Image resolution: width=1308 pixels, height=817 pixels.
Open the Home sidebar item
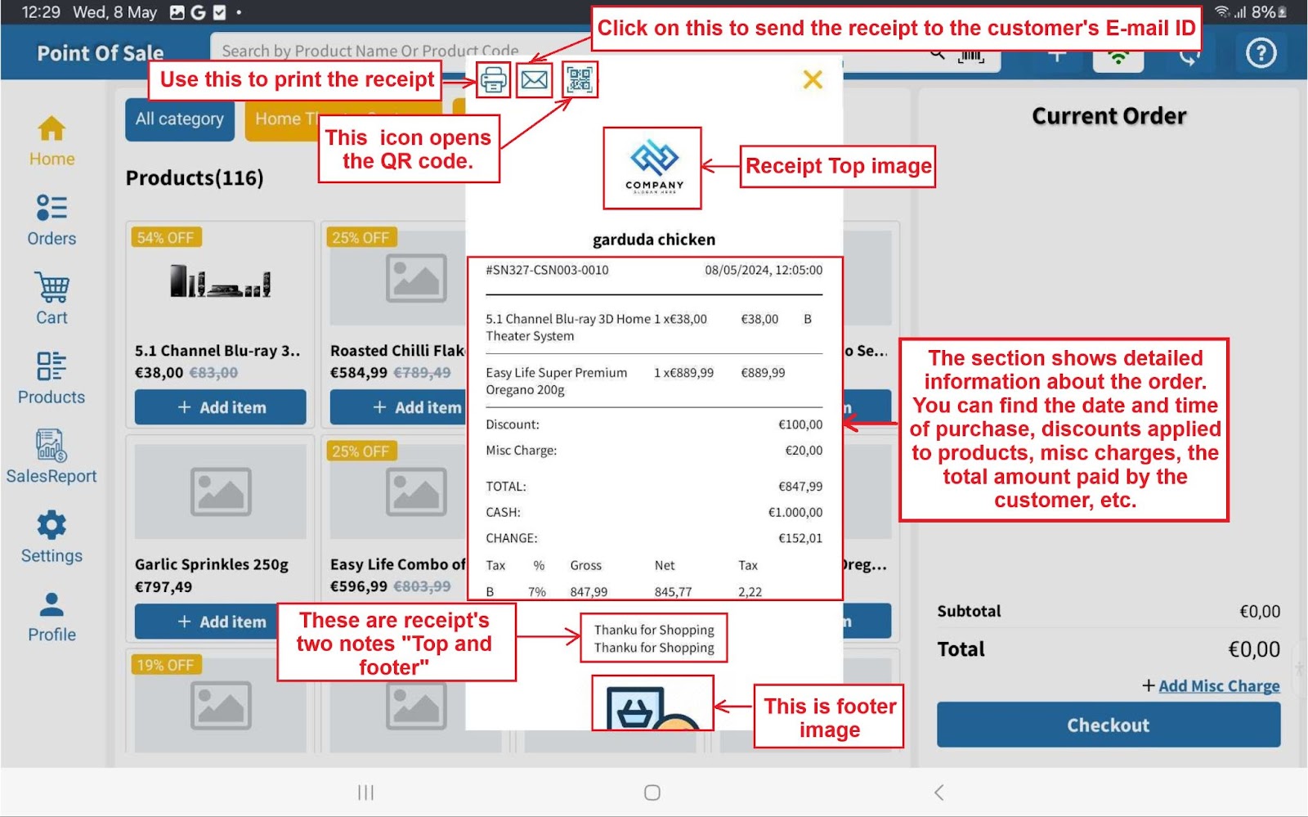[x=52, y=141]
